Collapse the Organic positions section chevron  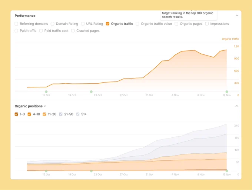click(237, 106)
